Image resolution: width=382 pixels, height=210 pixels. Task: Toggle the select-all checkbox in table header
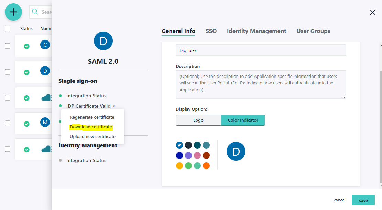[x=8, y=29]
